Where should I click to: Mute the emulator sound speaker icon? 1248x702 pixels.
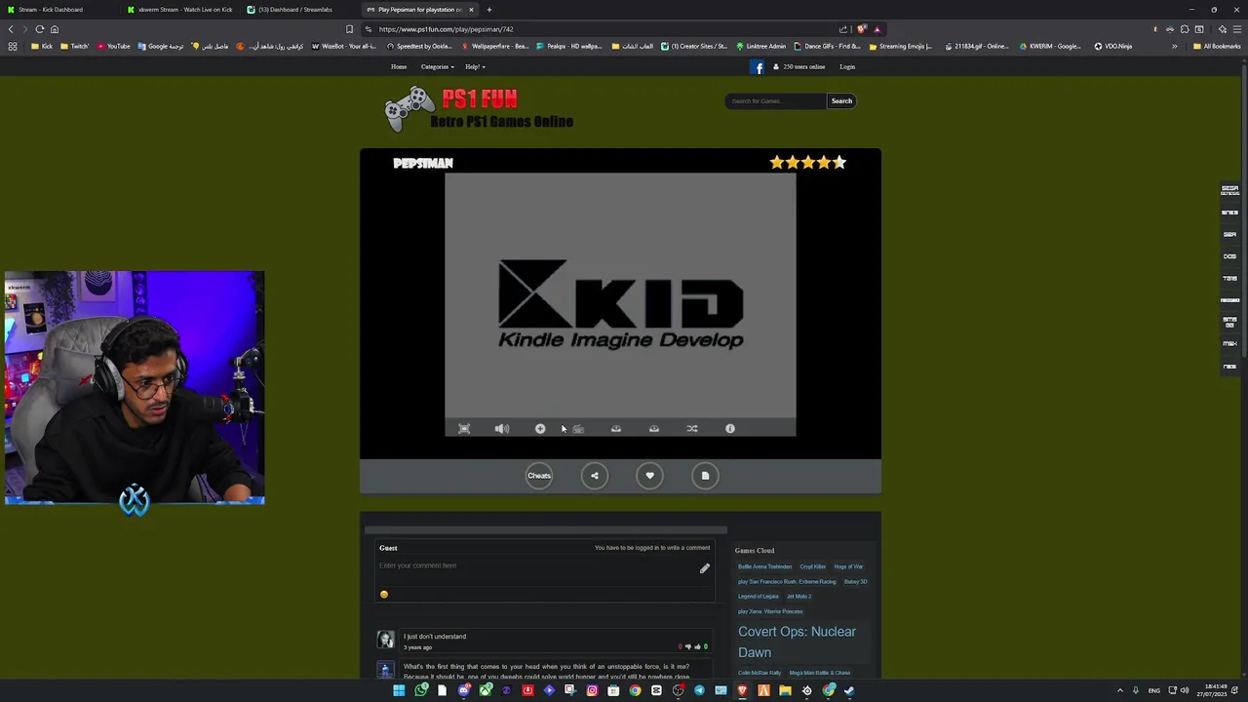[501, 429]
